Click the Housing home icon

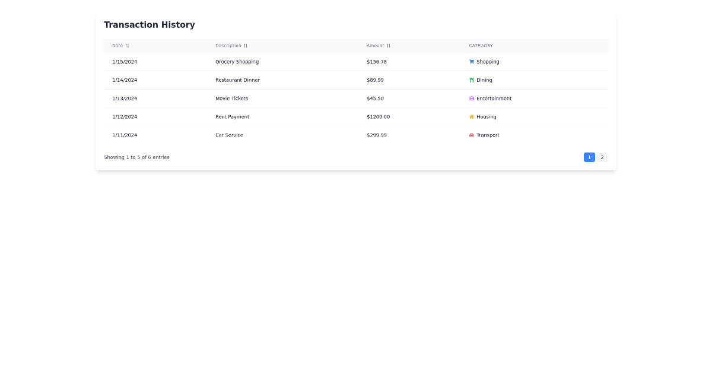[x=471, y=116]
